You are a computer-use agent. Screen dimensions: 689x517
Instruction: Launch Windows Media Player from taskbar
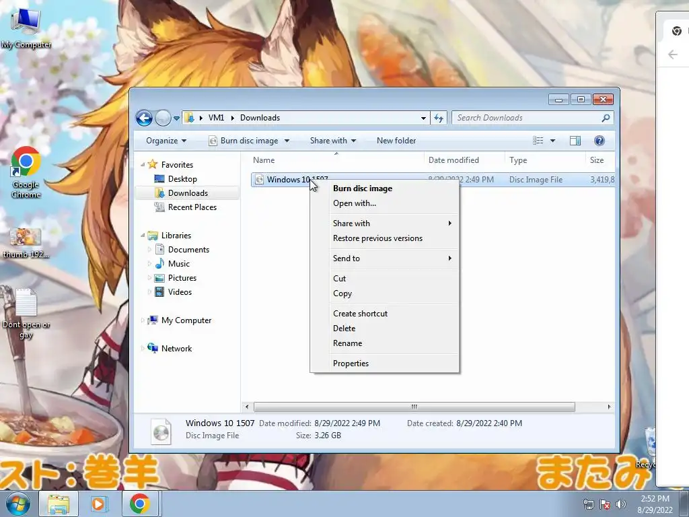click(x=98, y=504)
